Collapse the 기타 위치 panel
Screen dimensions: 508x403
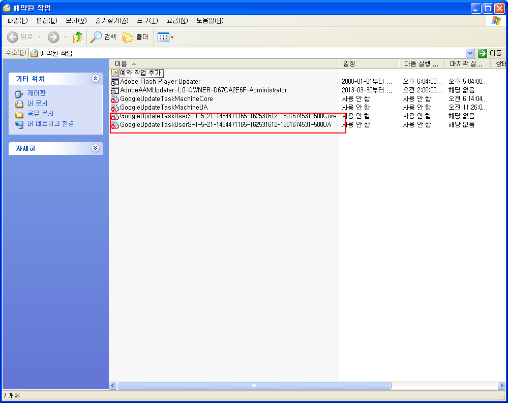pyautogui.click(x=95, y=79)
